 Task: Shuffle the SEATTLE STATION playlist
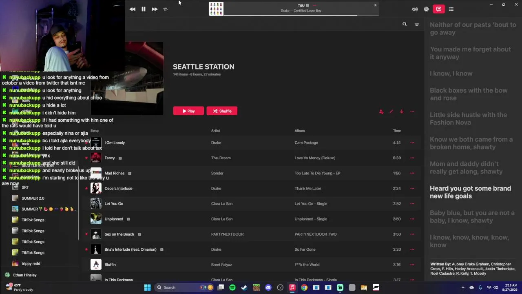(x=222, y=111)
